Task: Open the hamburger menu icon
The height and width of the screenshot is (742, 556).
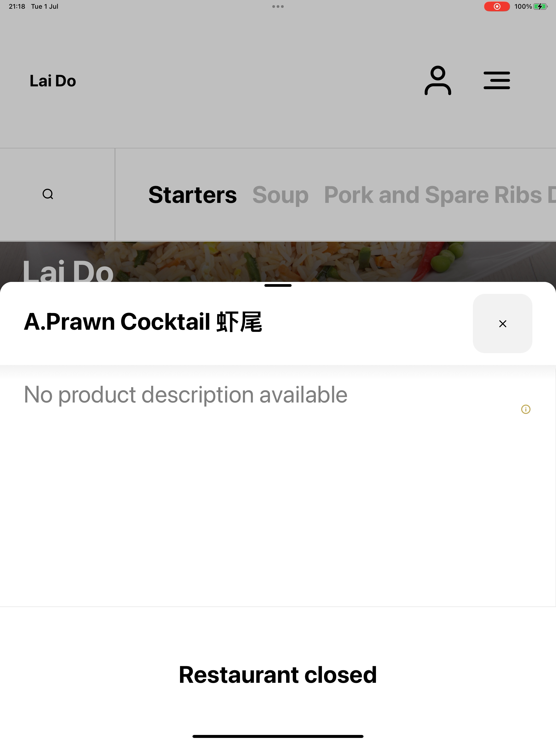Action: coord(497,80)
